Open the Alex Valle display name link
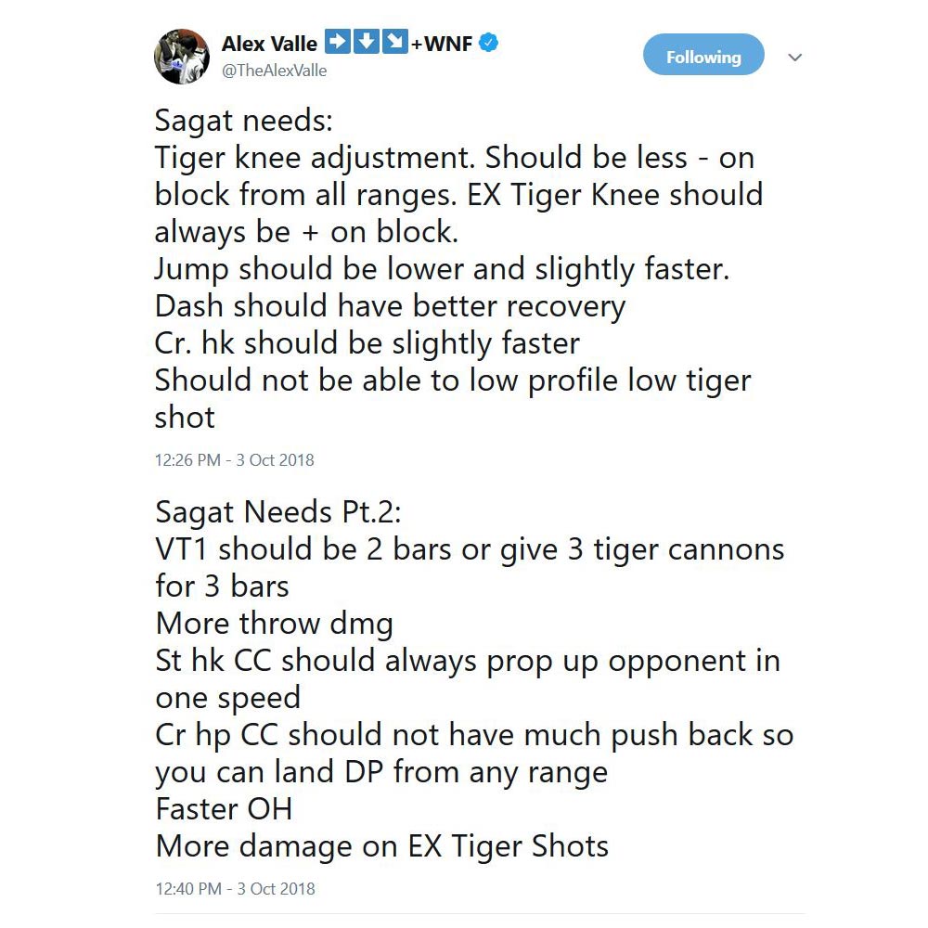The width and height of the screenshot is (928, 928). coord(269,44)
